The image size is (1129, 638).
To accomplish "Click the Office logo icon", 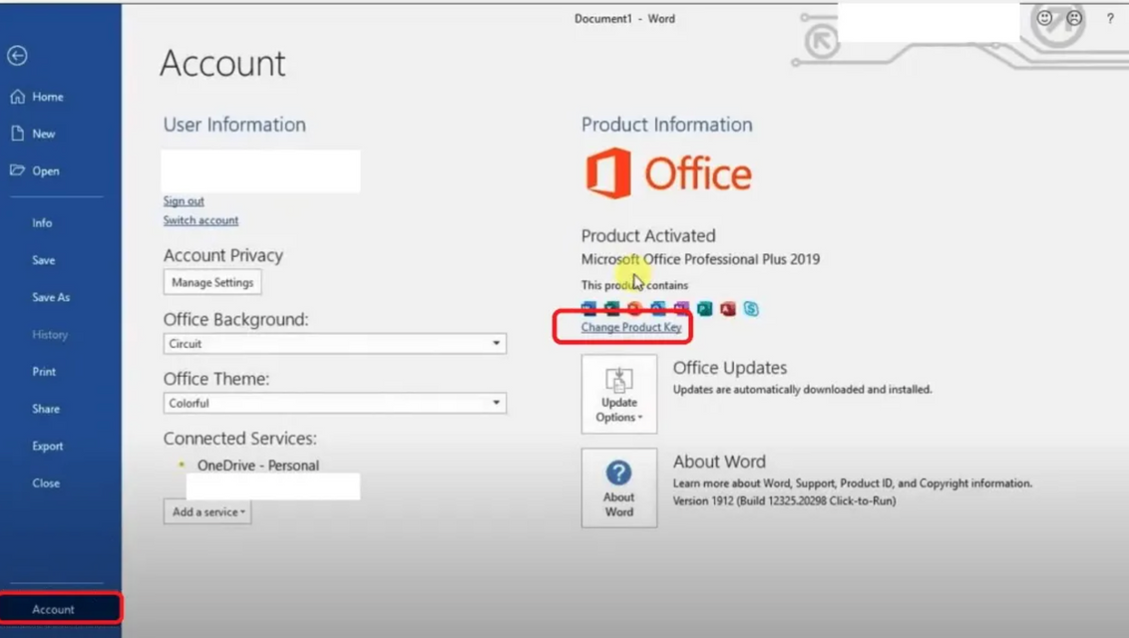I will (x=608, y=173).
